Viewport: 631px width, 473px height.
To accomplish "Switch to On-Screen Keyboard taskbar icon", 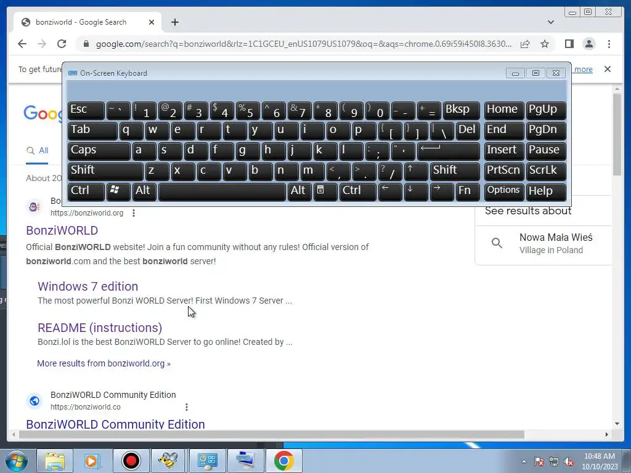I will coord(245,461).
